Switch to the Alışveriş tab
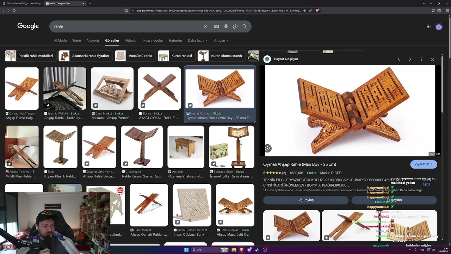Image resolution: width=451 pixels, height=254 pixels. 93,41
